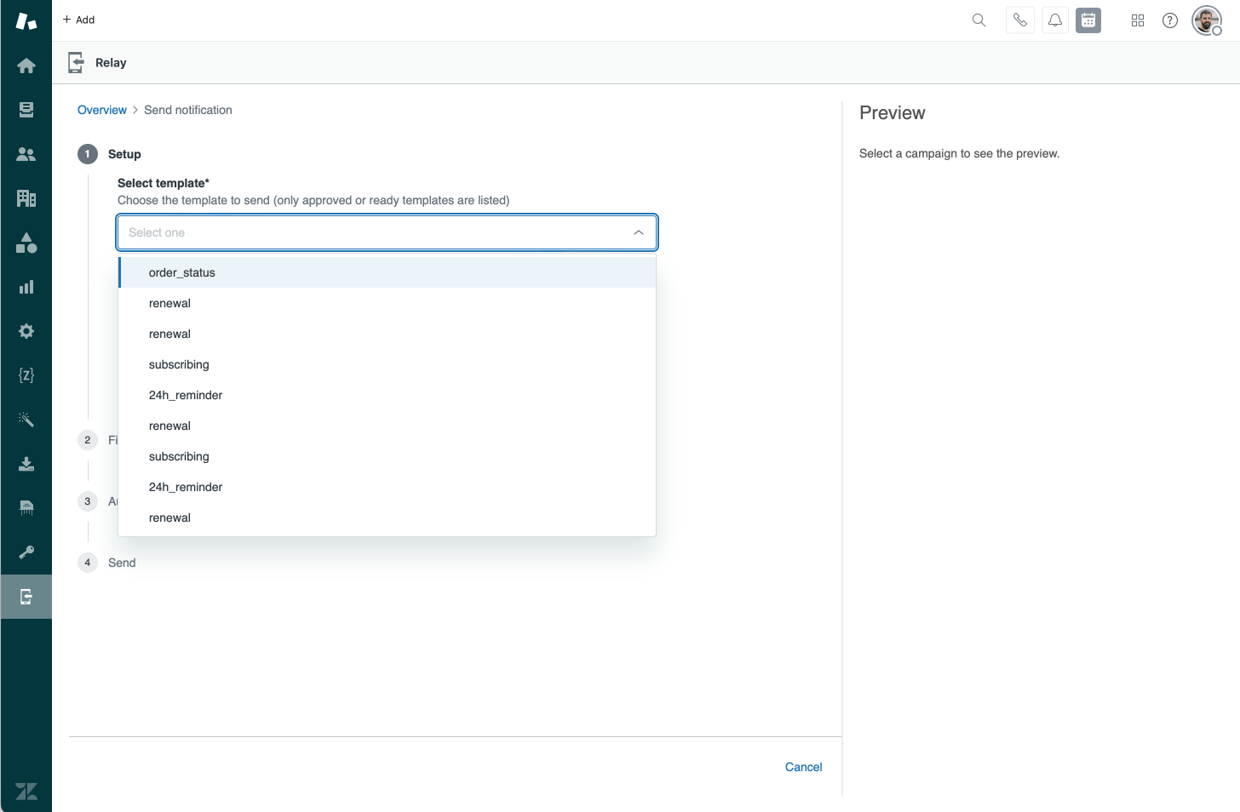Open Admin gear icon in sidebar

click(26, 331)
